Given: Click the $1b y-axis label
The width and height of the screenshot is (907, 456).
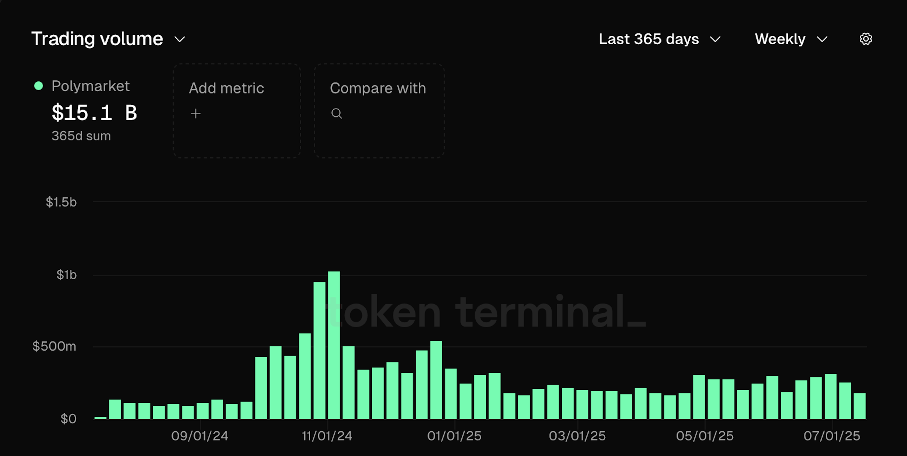Looking at the screenshot, I should coord(66,275).
